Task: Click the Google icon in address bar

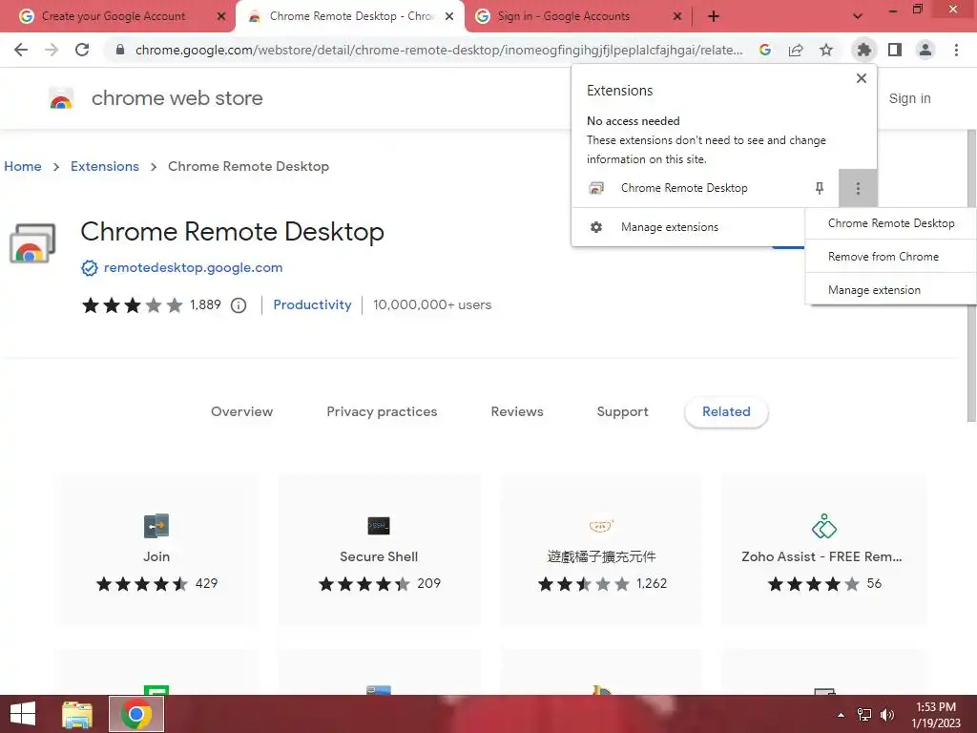Action: click(x=765, y=50)
